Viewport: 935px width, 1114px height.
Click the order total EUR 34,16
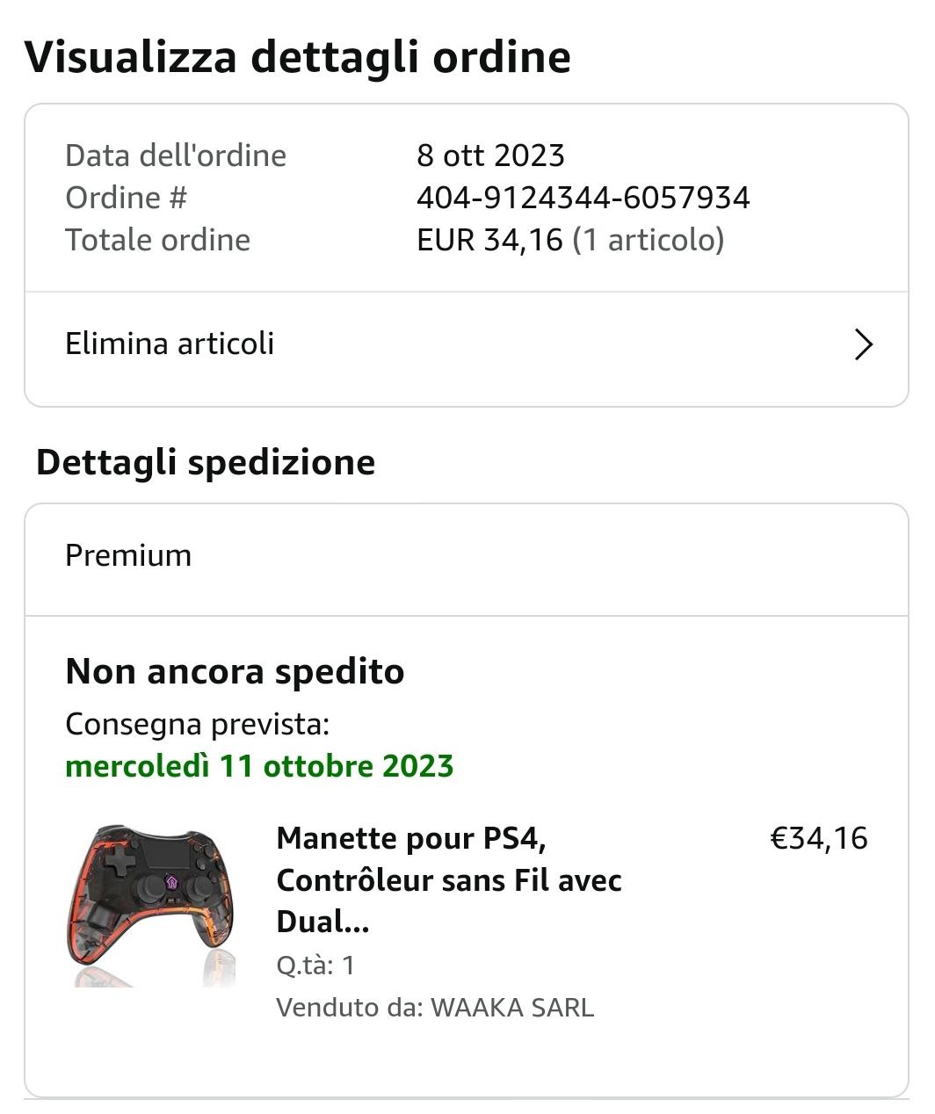489,240
